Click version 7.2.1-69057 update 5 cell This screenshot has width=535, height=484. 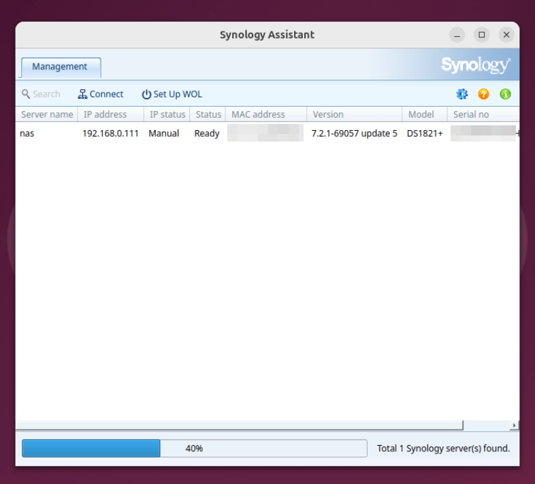point(354,133)
